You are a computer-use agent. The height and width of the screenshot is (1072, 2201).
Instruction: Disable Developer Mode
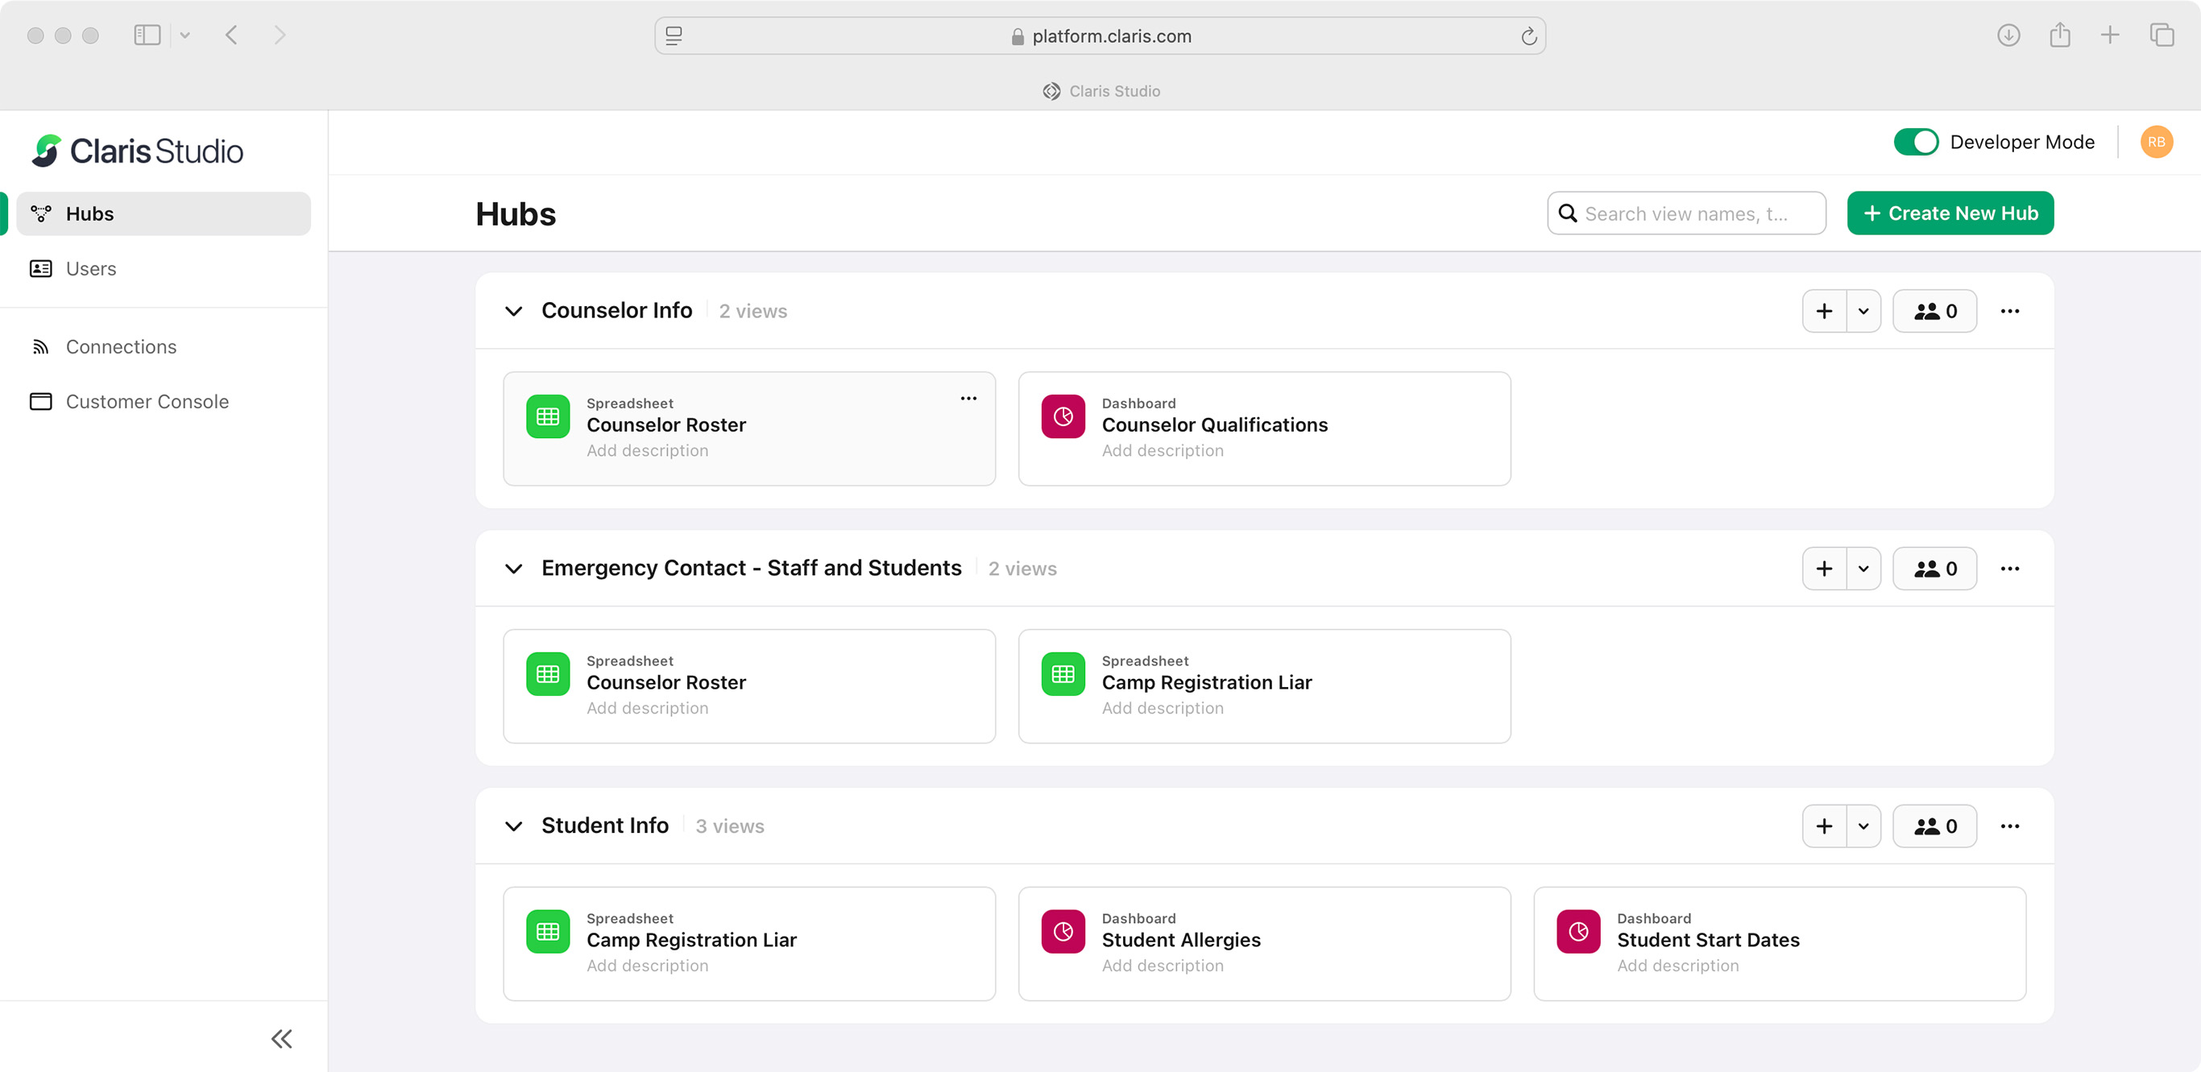click(1917, 142)
